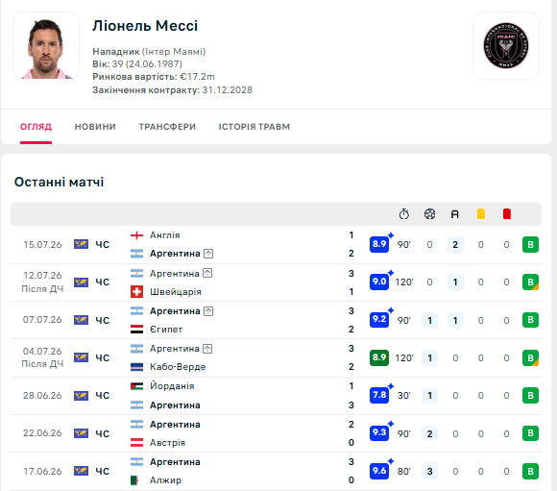Open the Inter Miami club logo
Viewport: 557px width, 491px height.
pyautogui.click(x=506, y=45)
